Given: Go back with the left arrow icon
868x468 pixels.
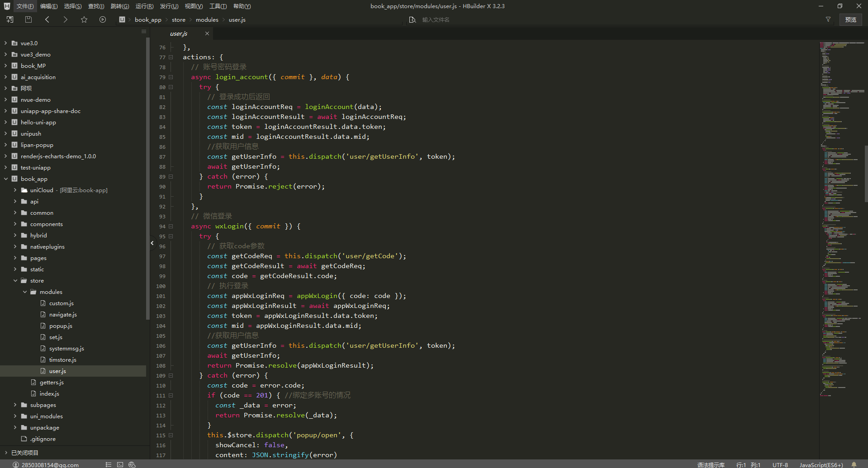Looking at the screenshot, I should (x=47, y=19).
